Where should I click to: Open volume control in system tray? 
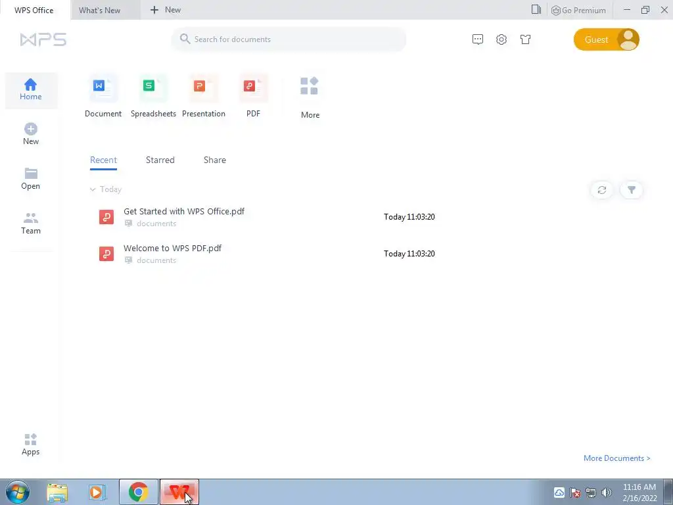[x=607, y=493]
